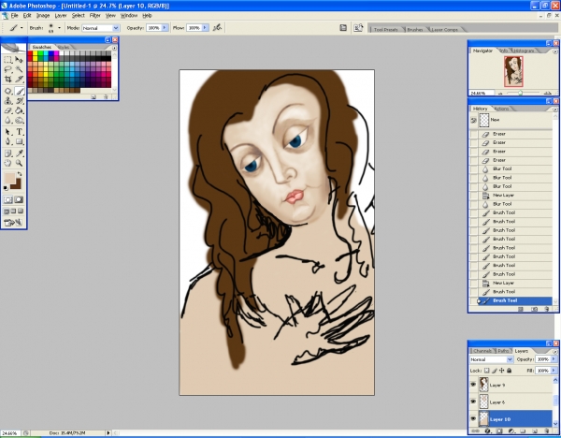Viewport: 561px width, 438px height.
Task: Open the Select menu
Action: [78, 15]
